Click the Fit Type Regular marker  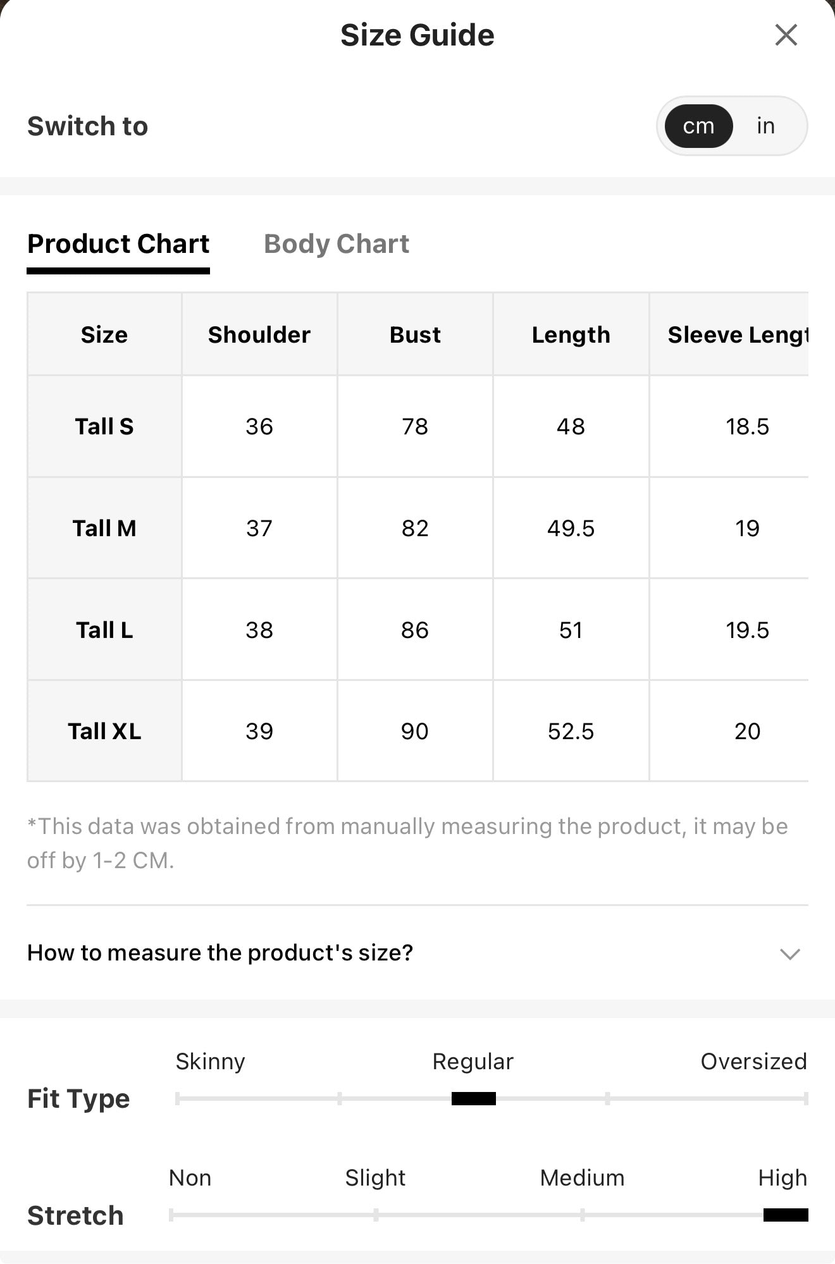tap(474, 1099)
